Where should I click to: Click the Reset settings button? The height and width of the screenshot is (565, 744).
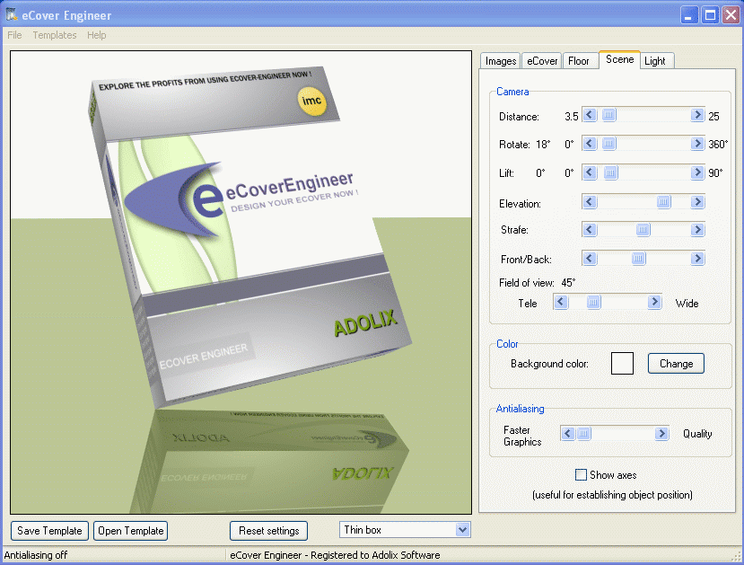(268, 530)
